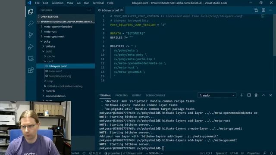This screenshot has height=155, width=276.
Task: Open errors and warnings status indicator
Action: 95,153
